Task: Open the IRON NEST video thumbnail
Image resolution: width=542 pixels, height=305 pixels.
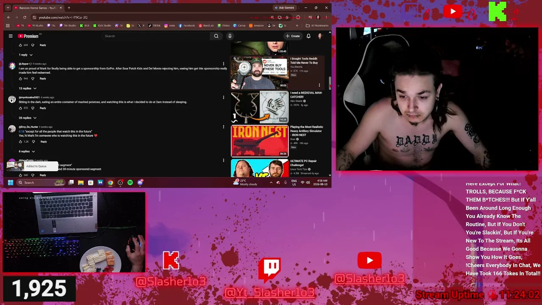Action: pos(260,141)
